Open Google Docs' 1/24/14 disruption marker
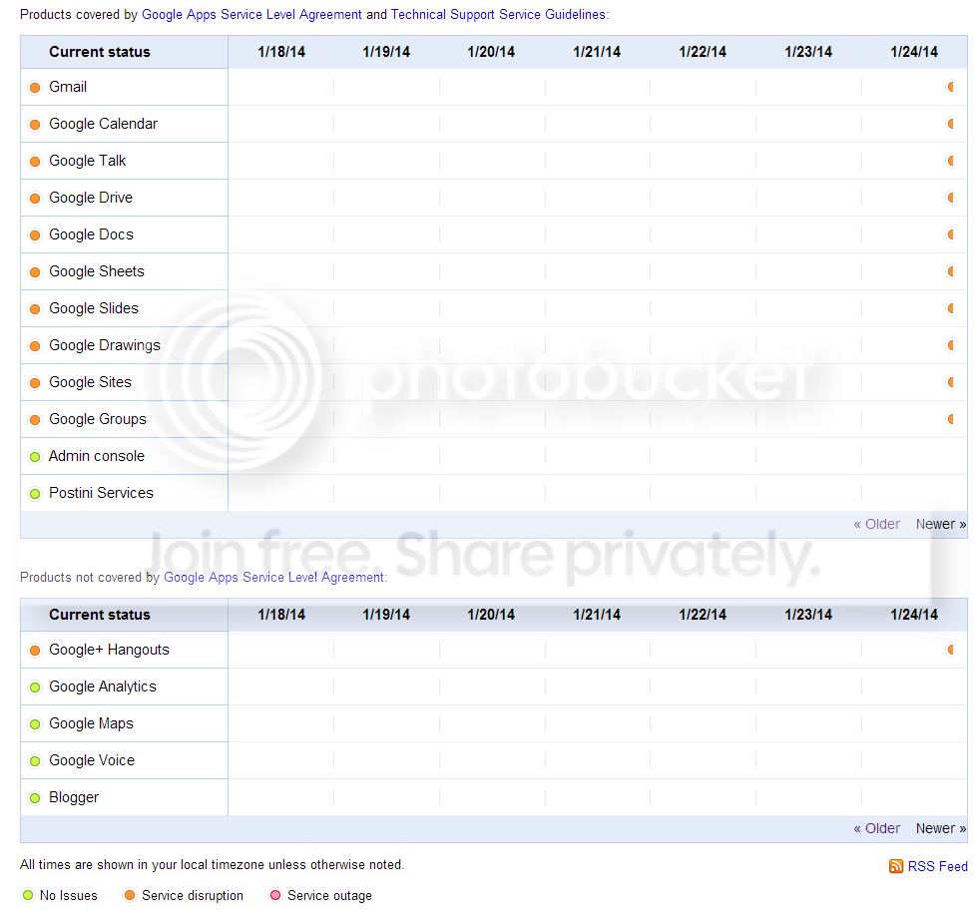This screenshot has height=917, width=978. coord(950,234)
